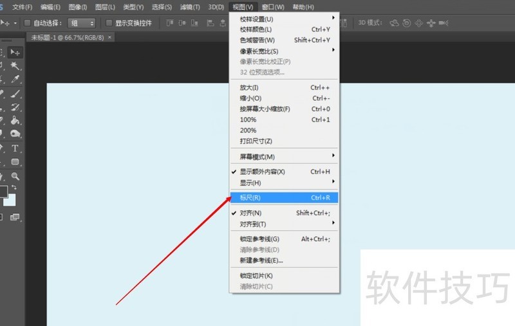Select the Rounded Rectangle shape tool
Viewport: 515px width, 326px height.
(15, 161)
